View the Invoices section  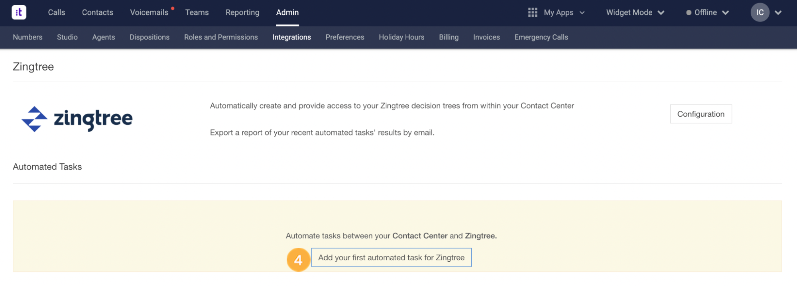coord(486,37)
